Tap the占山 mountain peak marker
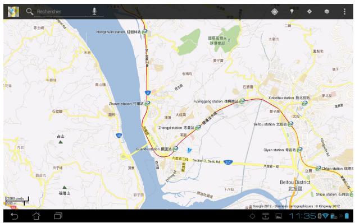The width and height of the screenshot is (355, 223). coord(61,142)
